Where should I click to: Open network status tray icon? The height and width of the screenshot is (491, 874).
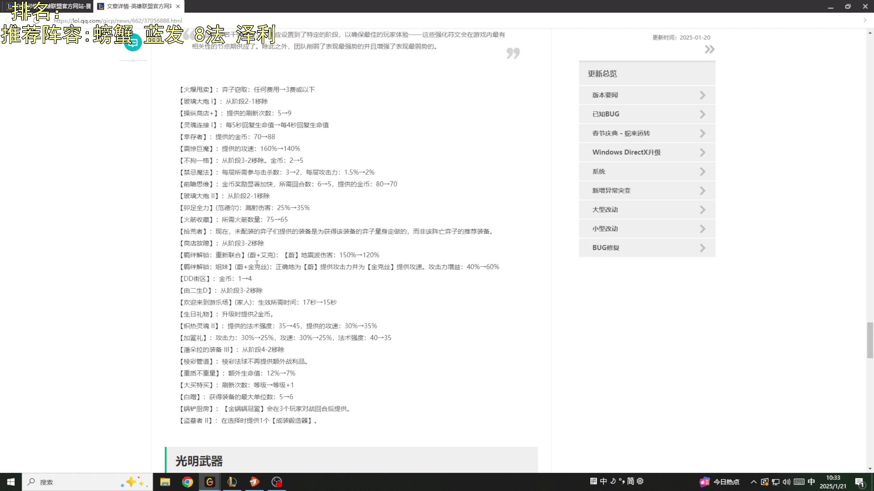click(x=776, y=482)
